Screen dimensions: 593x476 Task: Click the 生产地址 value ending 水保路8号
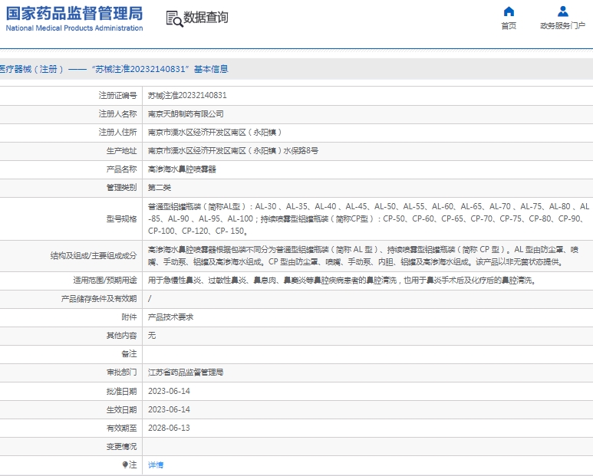(233, 151)
